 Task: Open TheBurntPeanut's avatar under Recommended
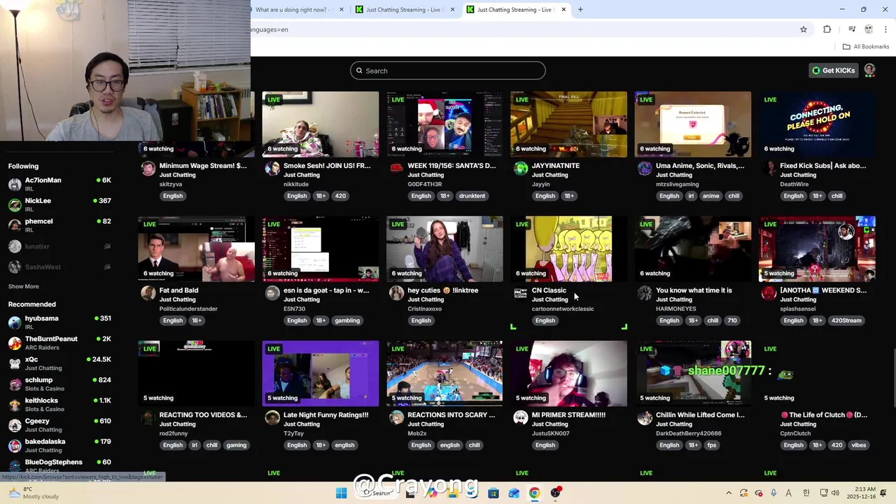click(x=15, y=343)
